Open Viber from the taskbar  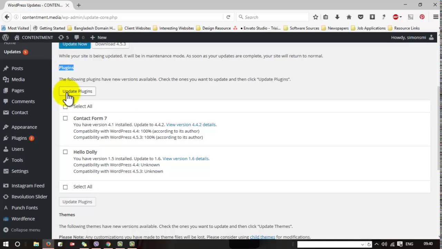click(96, 244)
